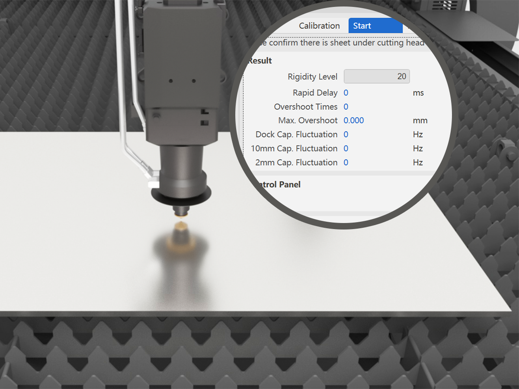The image size is (519, 389).
Task: Expand the Result section header
Action: pos(259,61)
